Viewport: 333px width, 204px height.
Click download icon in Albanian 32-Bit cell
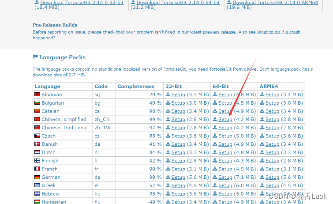(168, 94)
